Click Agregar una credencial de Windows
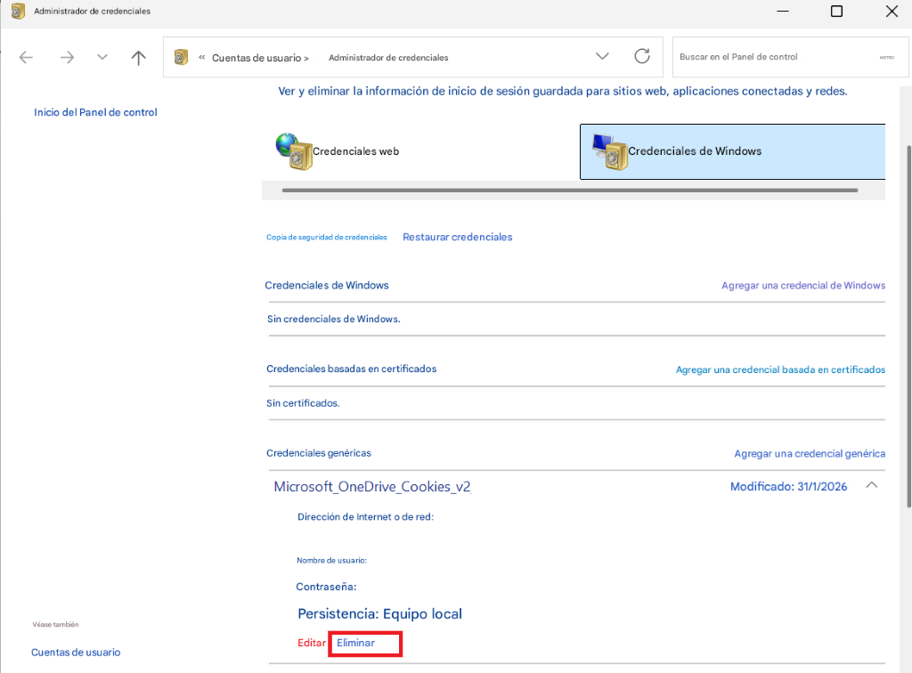This screenshot has height=673, width=912. pyautogui.click(x=803, y=286)
